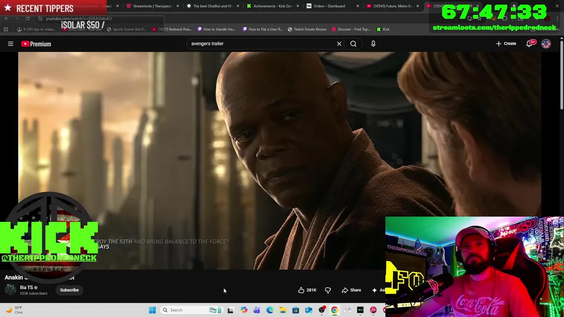Viewport: 564px width, 317px height.
Task: Launch Copilot from the taskbar
Action: tap(244, 310)
